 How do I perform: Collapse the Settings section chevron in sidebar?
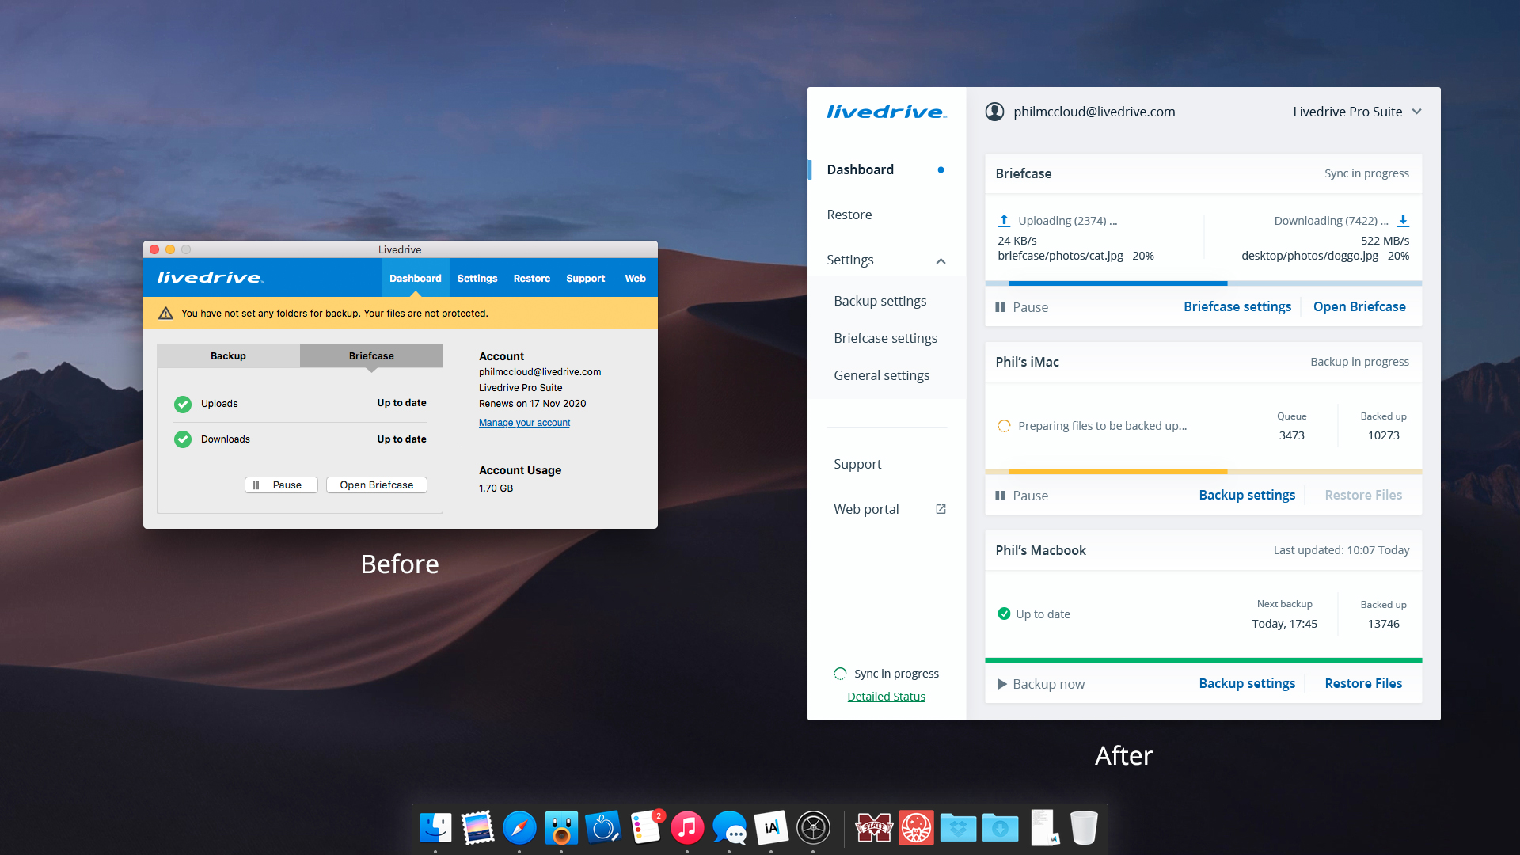[940, 260]
